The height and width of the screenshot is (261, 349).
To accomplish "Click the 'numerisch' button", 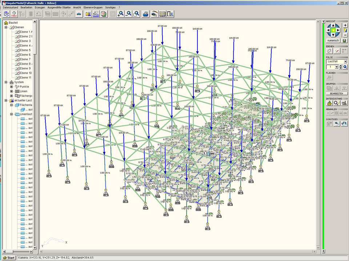I will 333,41.
